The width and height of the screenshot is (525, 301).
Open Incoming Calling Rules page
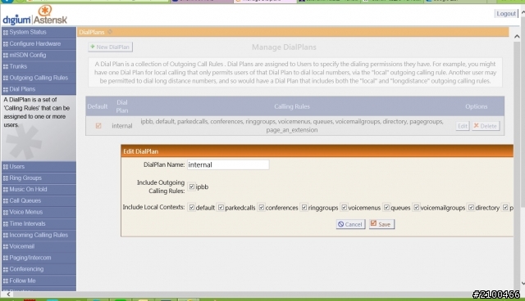(39, 235)
